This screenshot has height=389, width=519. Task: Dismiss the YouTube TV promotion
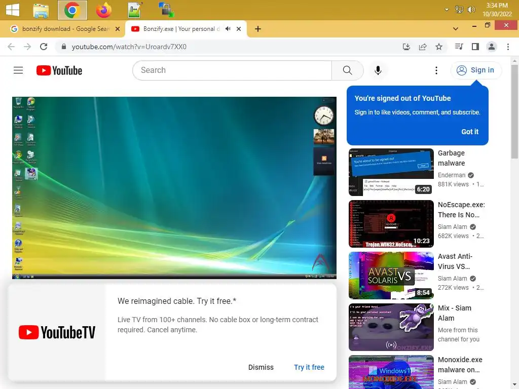pyautogui.click(x=261, y=367)
